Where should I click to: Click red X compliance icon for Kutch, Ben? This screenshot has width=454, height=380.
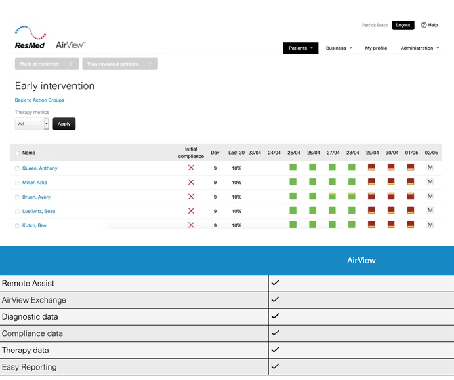(191, 225)
